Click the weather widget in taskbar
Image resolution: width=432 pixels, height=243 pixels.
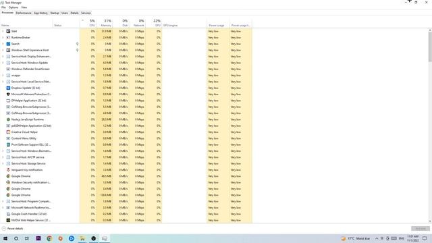[356, 238]
